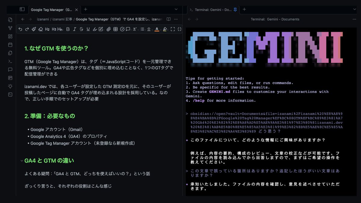Image resolution: width=361 pixels, height=203 pixels.
Task: Add a new tab in terminal pane
Action: click(244, 9)
